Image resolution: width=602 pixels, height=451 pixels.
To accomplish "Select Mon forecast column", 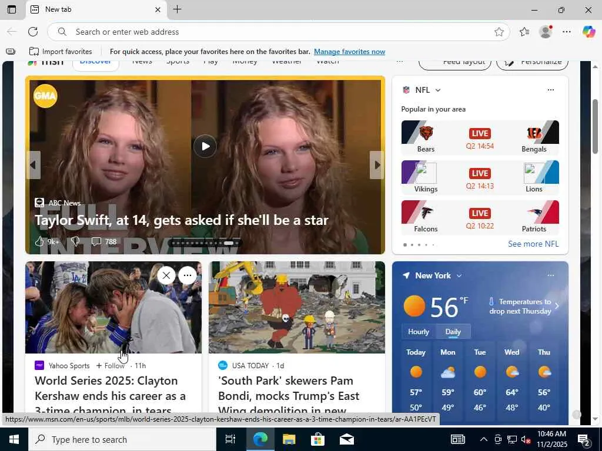I will (447, 380).
